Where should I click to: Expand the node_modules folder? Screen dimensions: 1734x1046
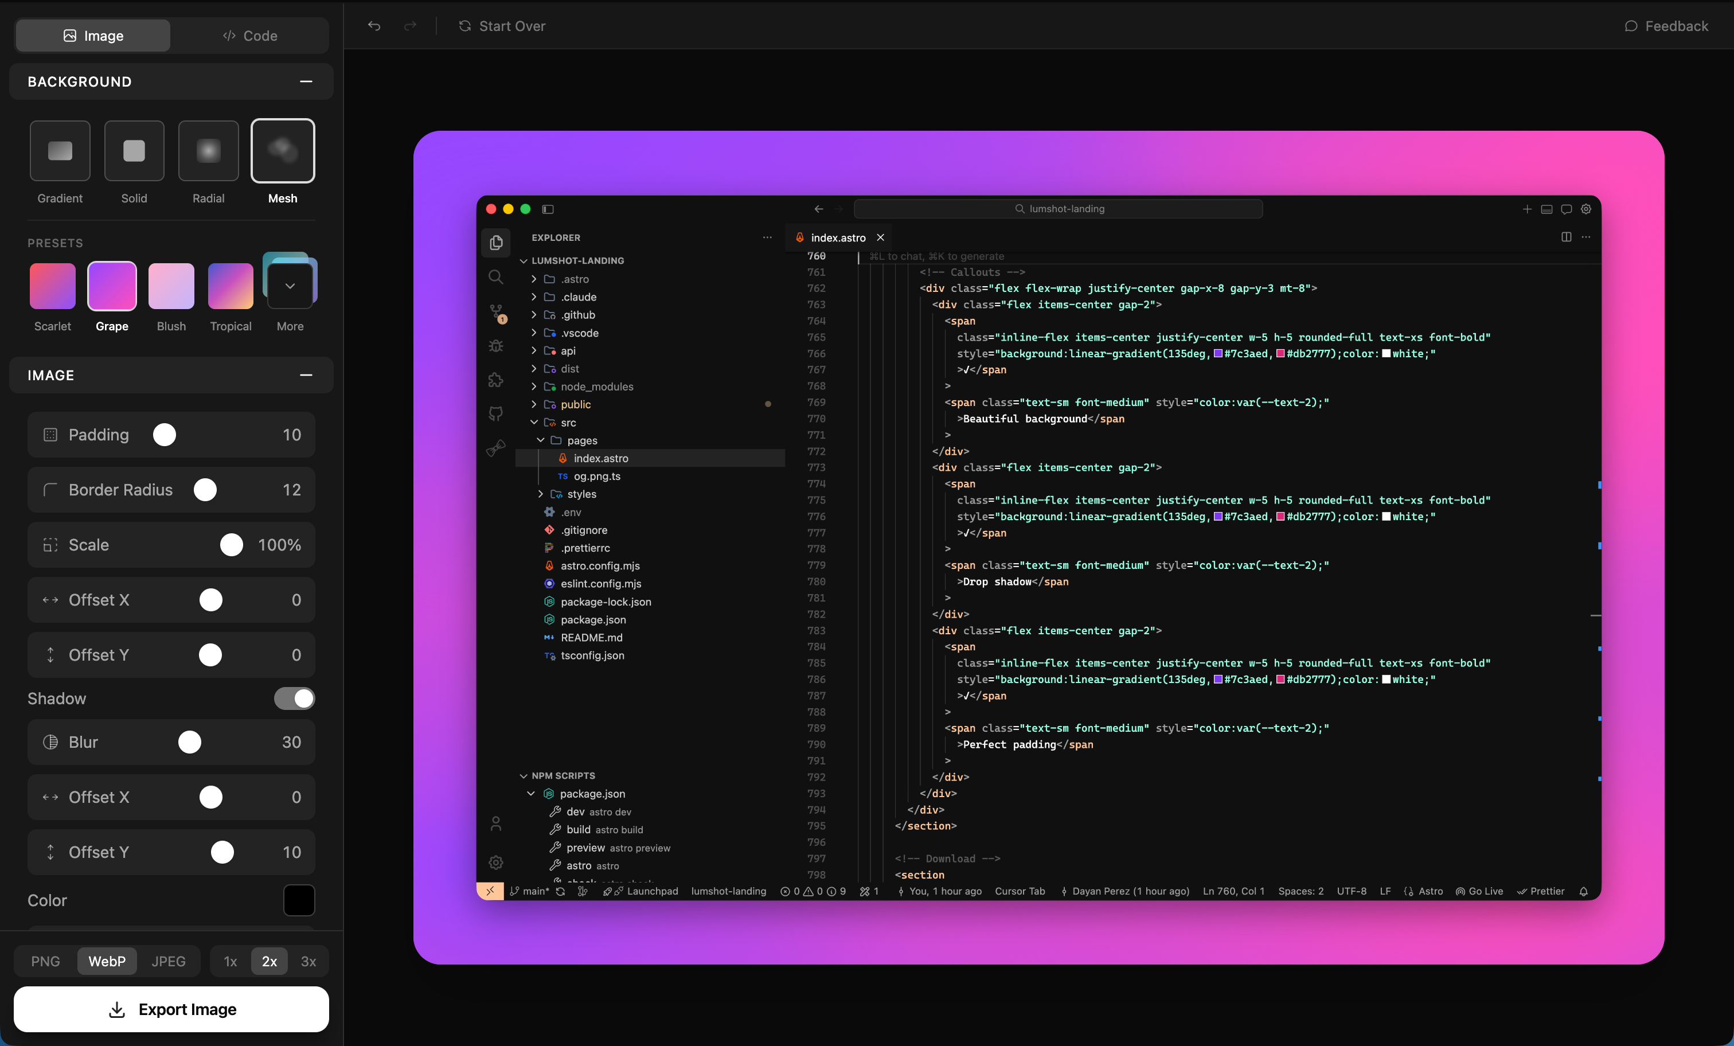click(x=596, y=387)
